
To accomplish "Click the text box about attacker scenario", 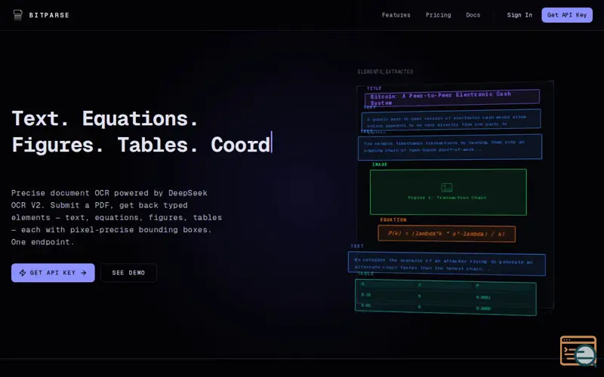I will (447, 264).
